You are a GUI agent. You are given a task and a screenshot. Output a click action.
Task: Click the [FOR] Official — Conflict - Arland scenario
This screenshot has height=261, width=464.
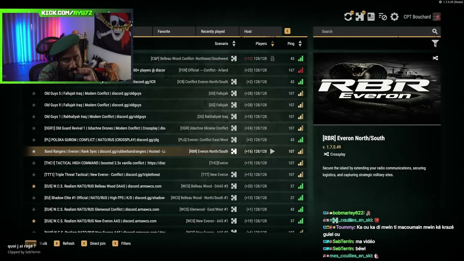pyautogui.click(x=203, y=70)
